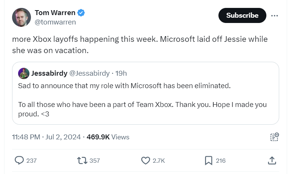Click the 19h timestamp on quoted post
289x174 pixels.
tap(121, 73)
